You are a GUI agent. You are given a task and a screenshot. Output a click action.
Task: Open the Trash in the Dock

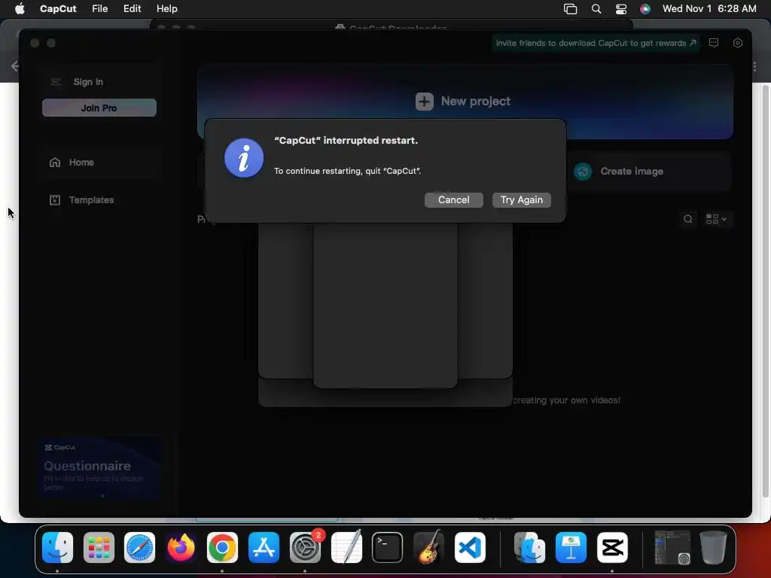point(714,547)
